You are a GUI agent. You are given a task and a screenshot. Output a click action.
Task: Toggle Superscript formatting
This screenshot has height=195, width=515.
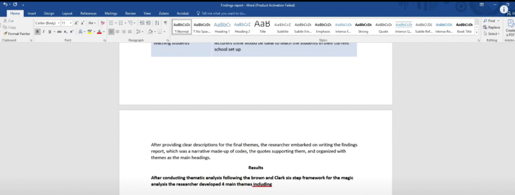tap(71, 32)
